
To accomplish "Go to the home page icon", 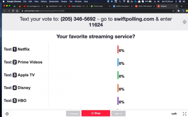I will (17, 11).
